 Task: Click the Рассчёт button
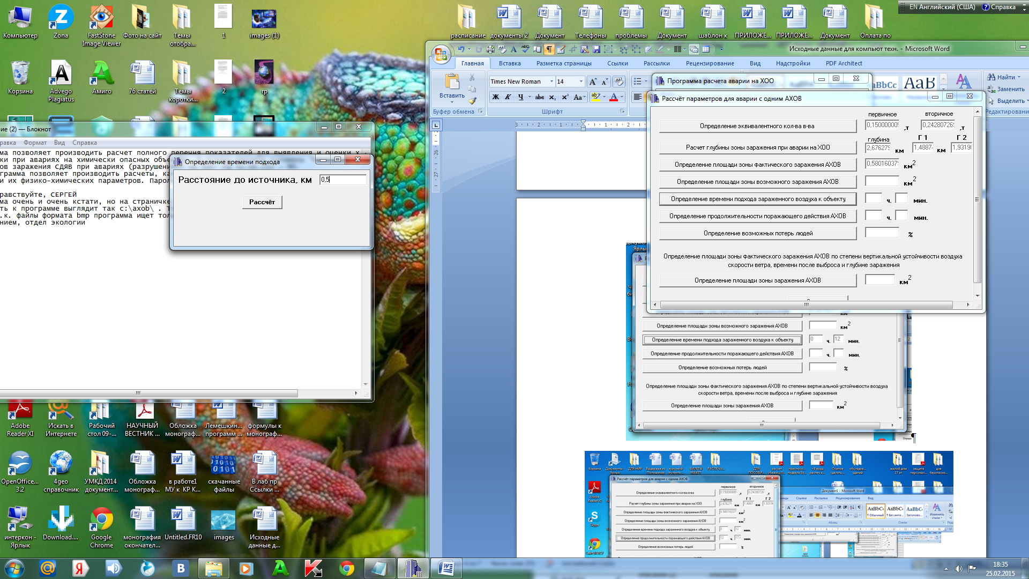pyautogui.click(x=262, y=202)
